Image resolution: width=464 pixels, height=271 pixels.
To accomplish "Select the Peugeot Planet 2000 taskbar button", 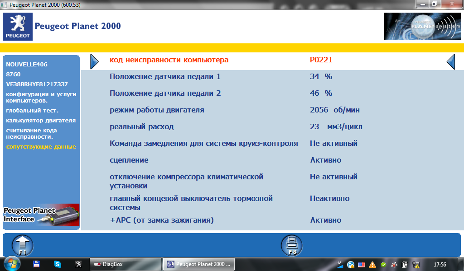I will 199,264.
